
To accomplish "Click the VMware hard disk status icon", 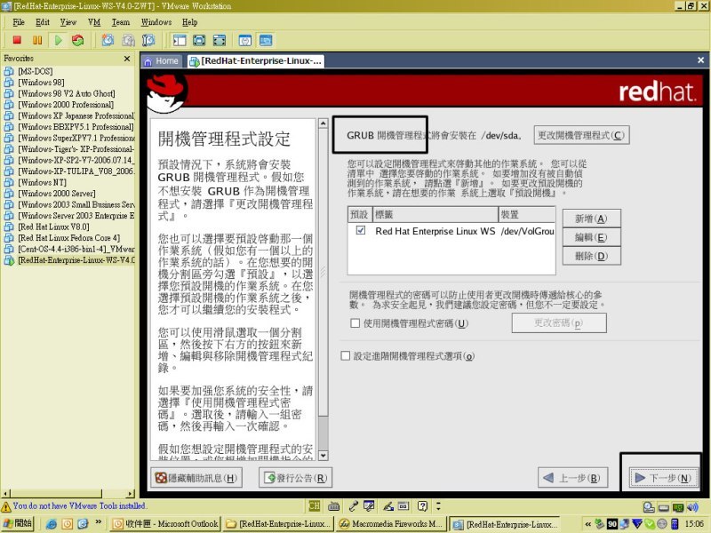I will (664, 507).
